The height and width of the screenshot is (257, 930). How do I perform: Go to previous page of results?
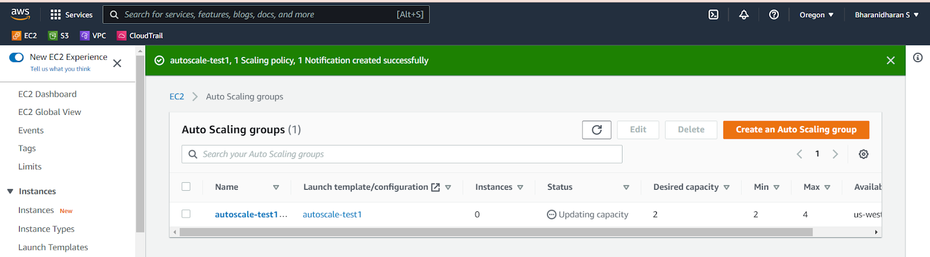tap(799, 154)
